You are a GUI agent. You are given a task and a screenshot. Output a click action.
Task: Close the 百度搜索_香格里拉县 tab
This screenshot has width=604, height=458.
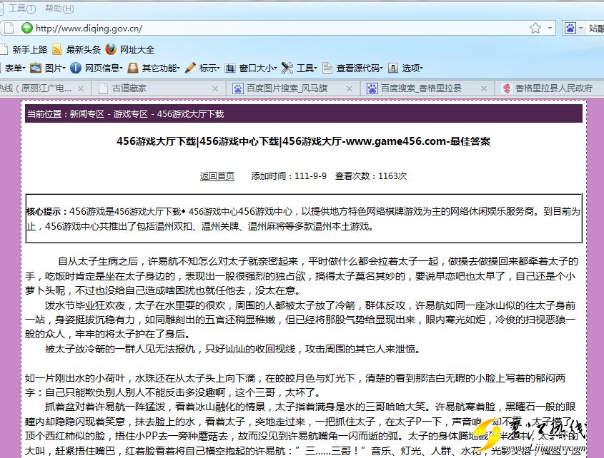point(482,88)
